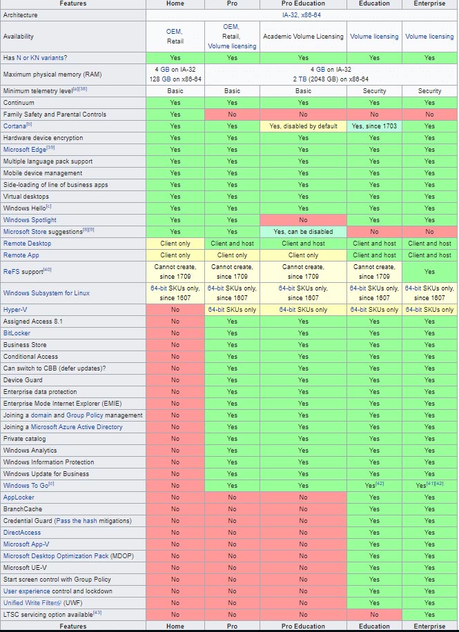This screenshot has height=632, width=459.
Task: Click footnote [8] beside Microsoft Store suggestions
Action: 85,230
